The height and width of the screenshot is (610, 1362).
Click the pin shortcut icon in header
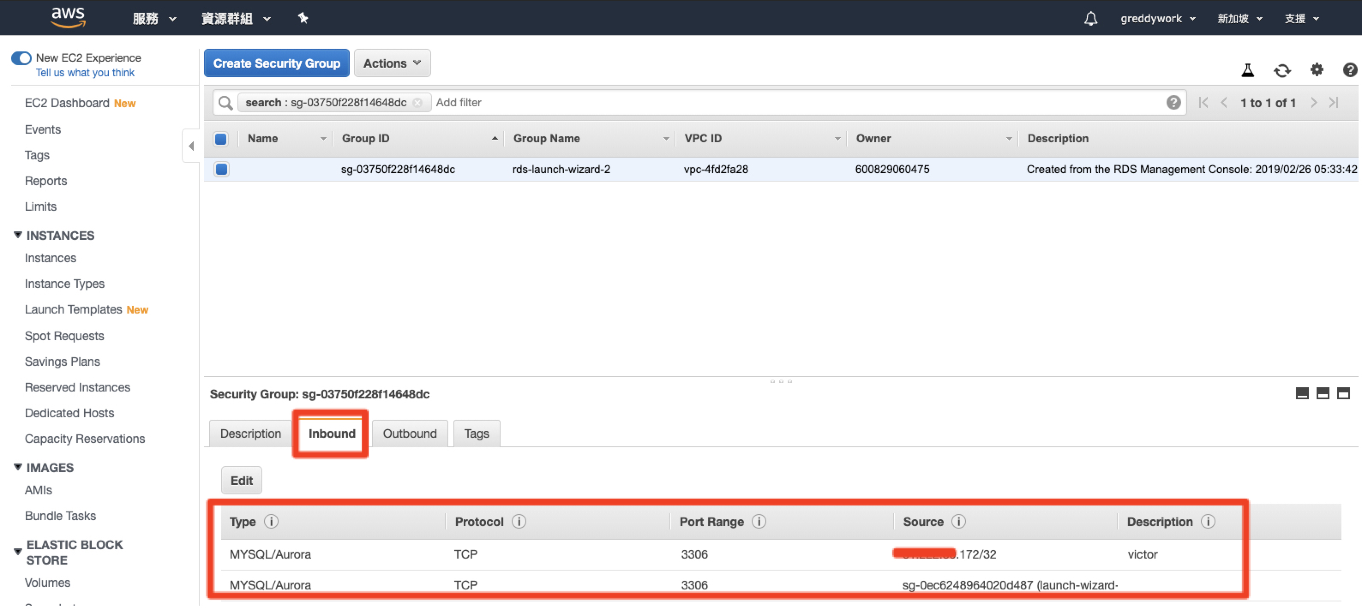(303, 18)
